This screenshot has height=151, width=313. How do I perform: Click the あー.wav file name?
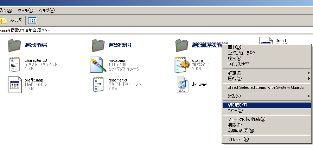[199, 84]
